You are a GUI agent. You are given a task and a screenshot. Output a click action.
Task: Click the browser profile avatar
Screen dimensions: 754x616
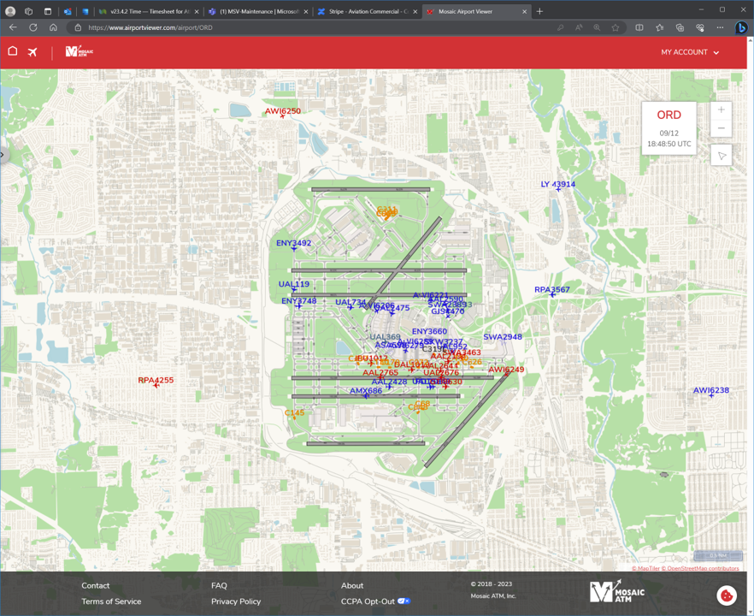tap(10, 11)
